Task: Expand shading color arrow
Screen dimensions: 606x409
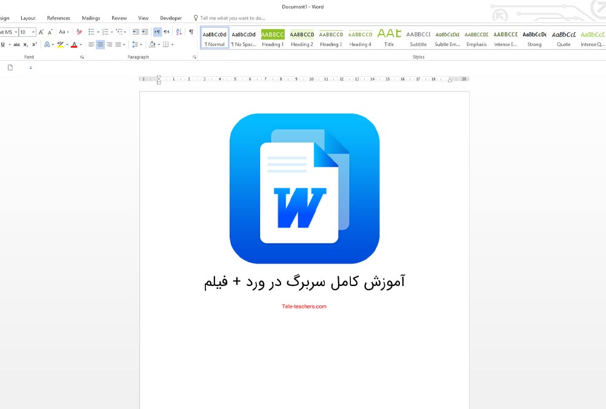Action: 159,44
